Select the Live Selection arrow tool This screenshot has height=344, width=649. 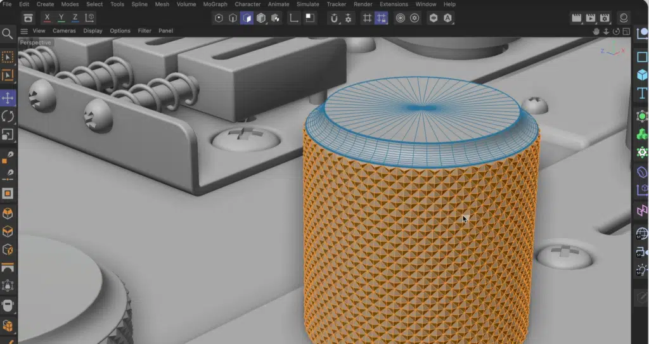[8, 75]
